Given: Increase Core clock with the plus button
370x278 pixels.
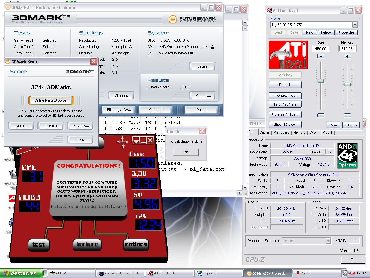Looking at the screenshot, I should point(321,56).
